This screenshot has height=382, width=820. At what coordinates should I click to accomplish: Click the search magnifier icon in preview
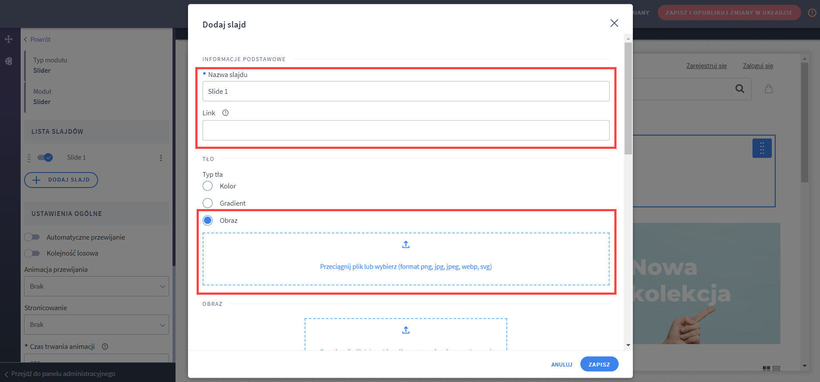click(740, 89)
